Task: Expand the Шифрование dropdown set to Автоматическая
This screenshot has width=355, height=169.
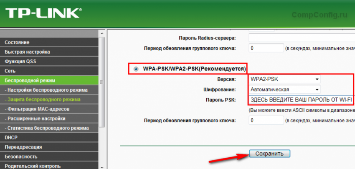Action: pyautogui.click(x=284, y=90)
